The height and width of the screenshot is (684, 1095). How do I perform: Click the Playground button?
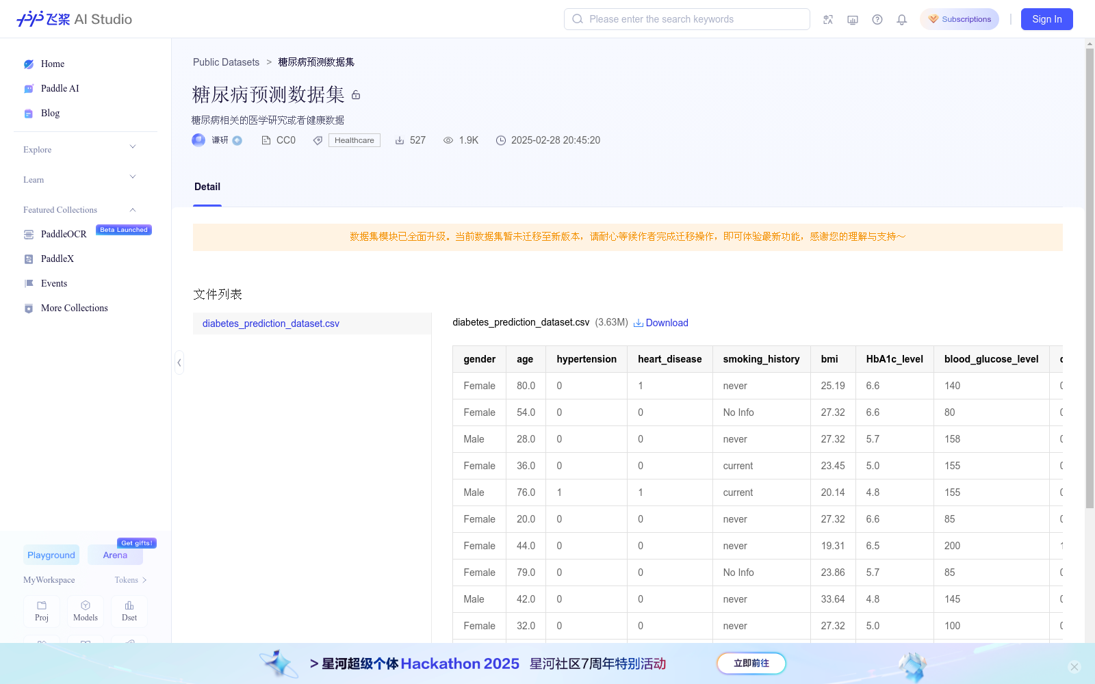pos(51,555)
